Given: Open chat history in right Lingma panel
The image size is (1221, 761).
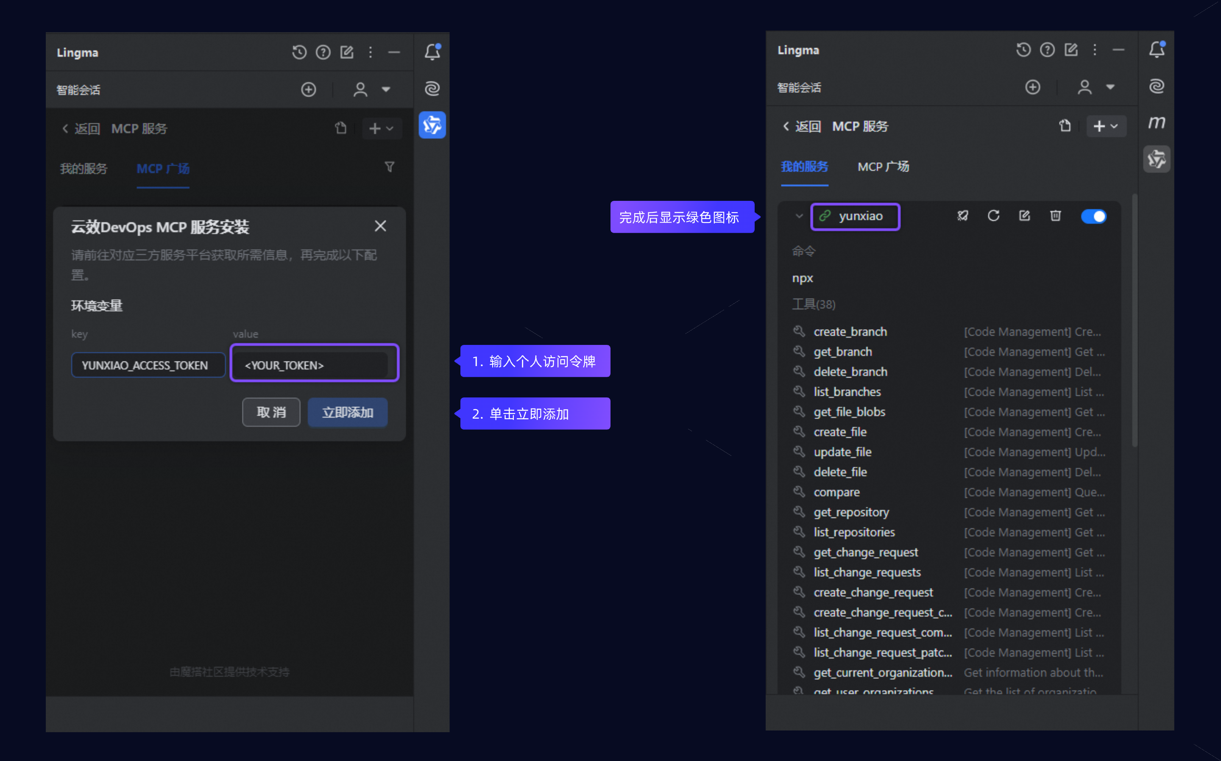Looking at the screenshot, I should (x=1023, y=50).
